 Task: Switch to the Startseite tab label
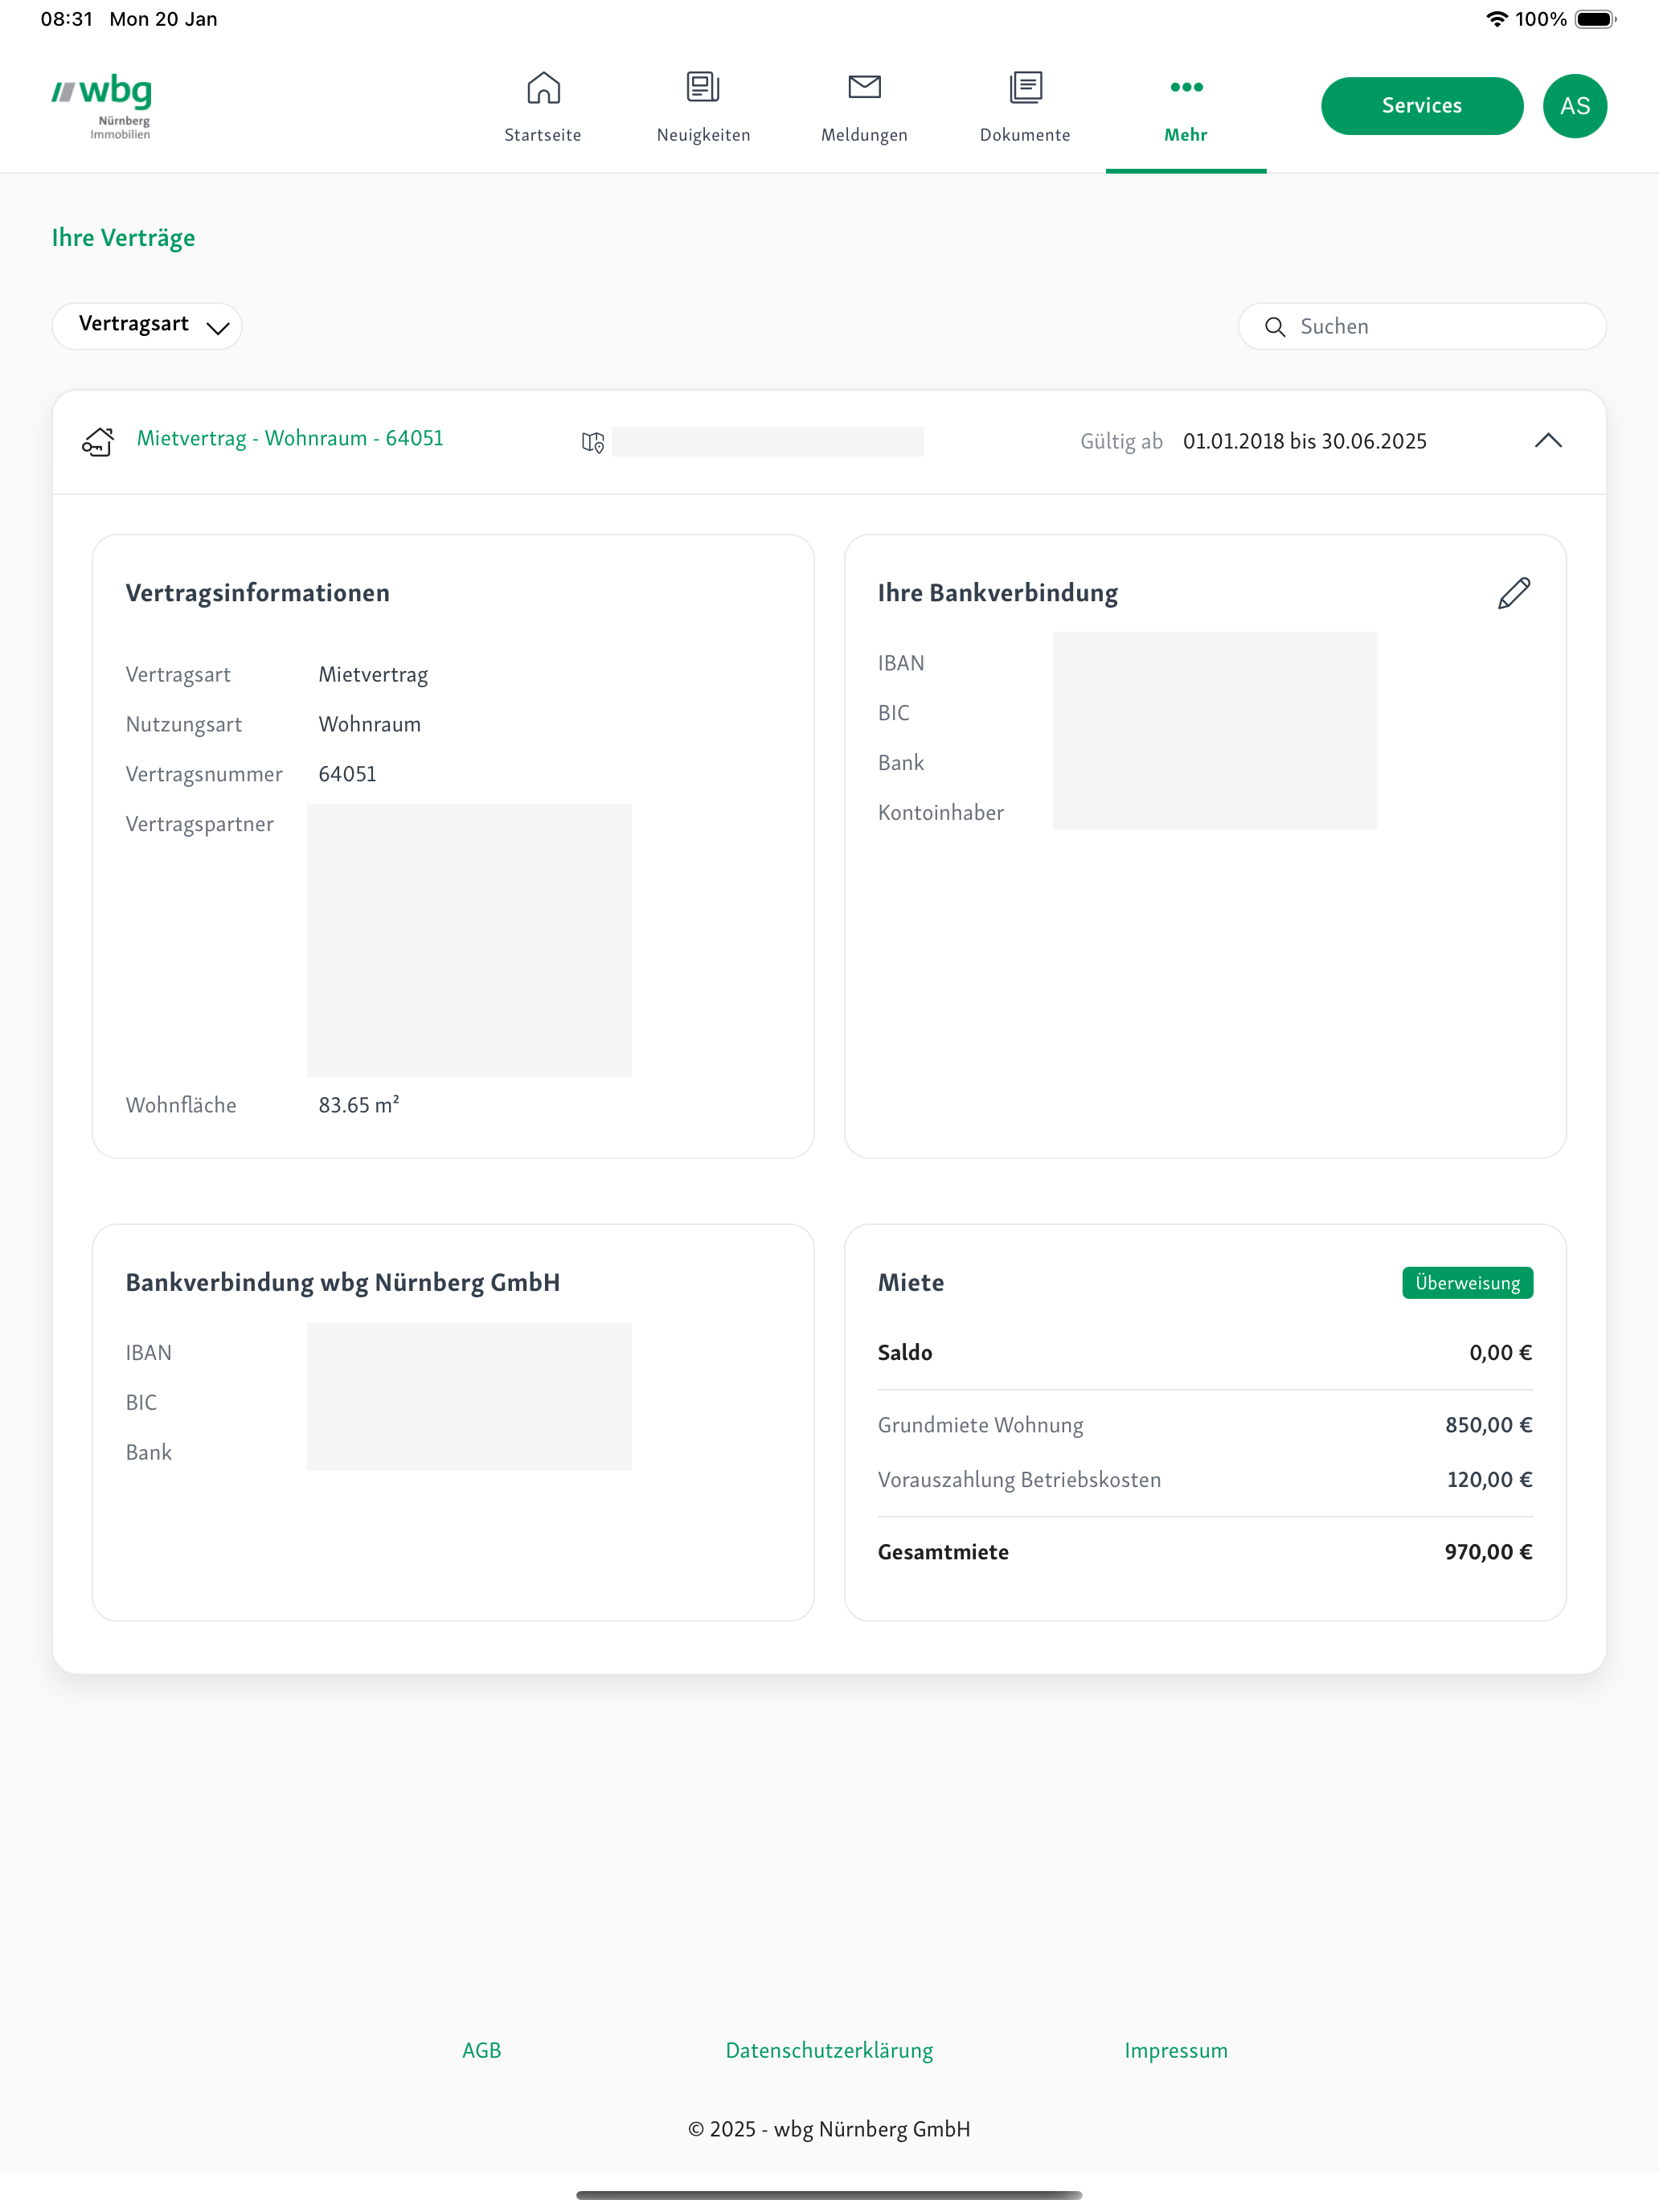(543, 135)
